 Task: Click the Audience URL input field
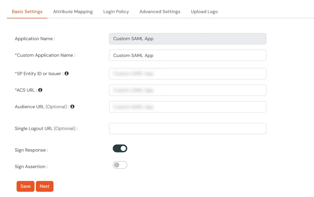coord(188,107)
